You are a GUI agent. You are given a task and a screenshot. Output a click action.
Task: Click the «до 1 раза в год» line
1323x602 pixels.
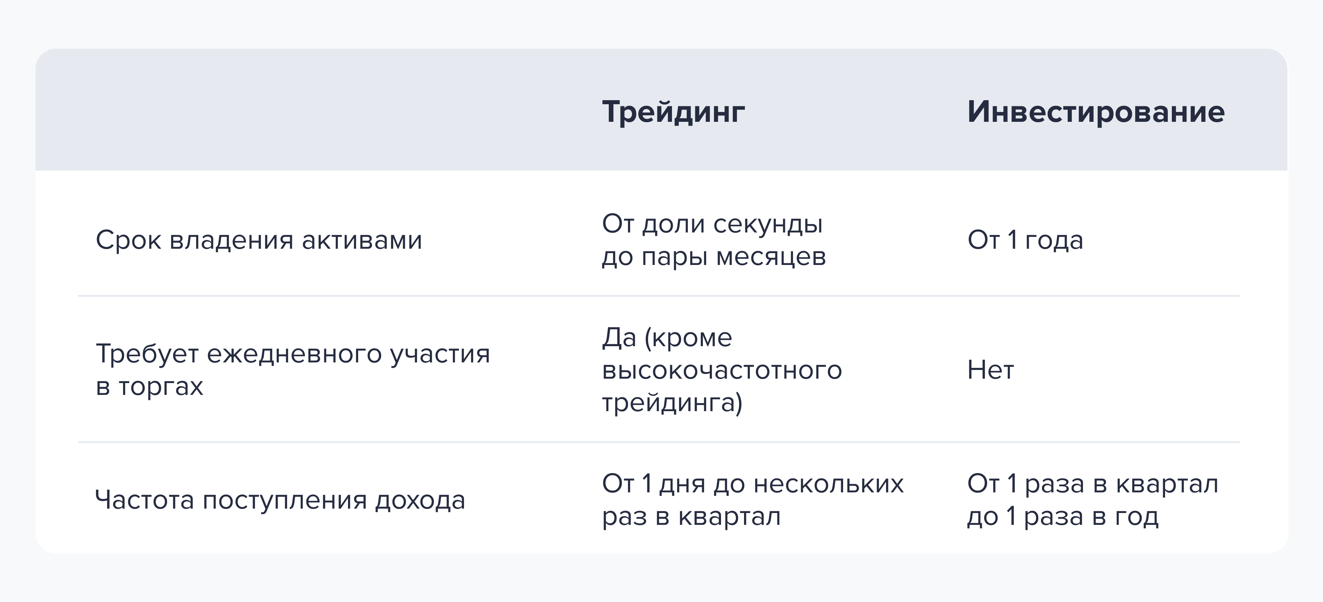1063,516
